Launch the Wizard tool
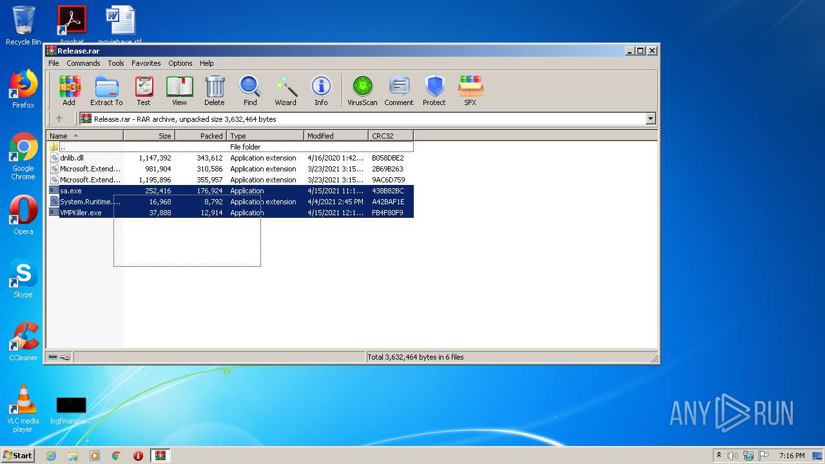The width and height of the screenshot is (825, 464). tap(286, 91)
